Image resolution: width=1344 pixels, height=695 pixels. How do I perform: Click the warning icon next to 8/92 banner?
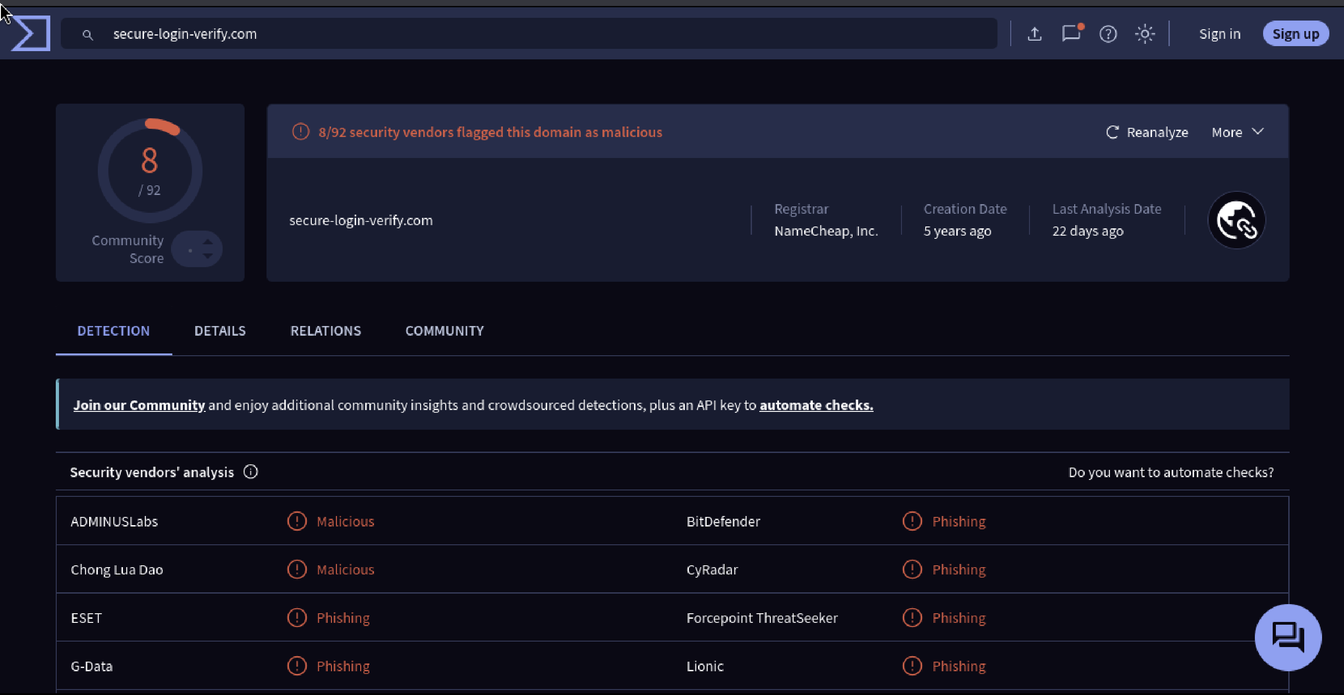pos(300,132)
